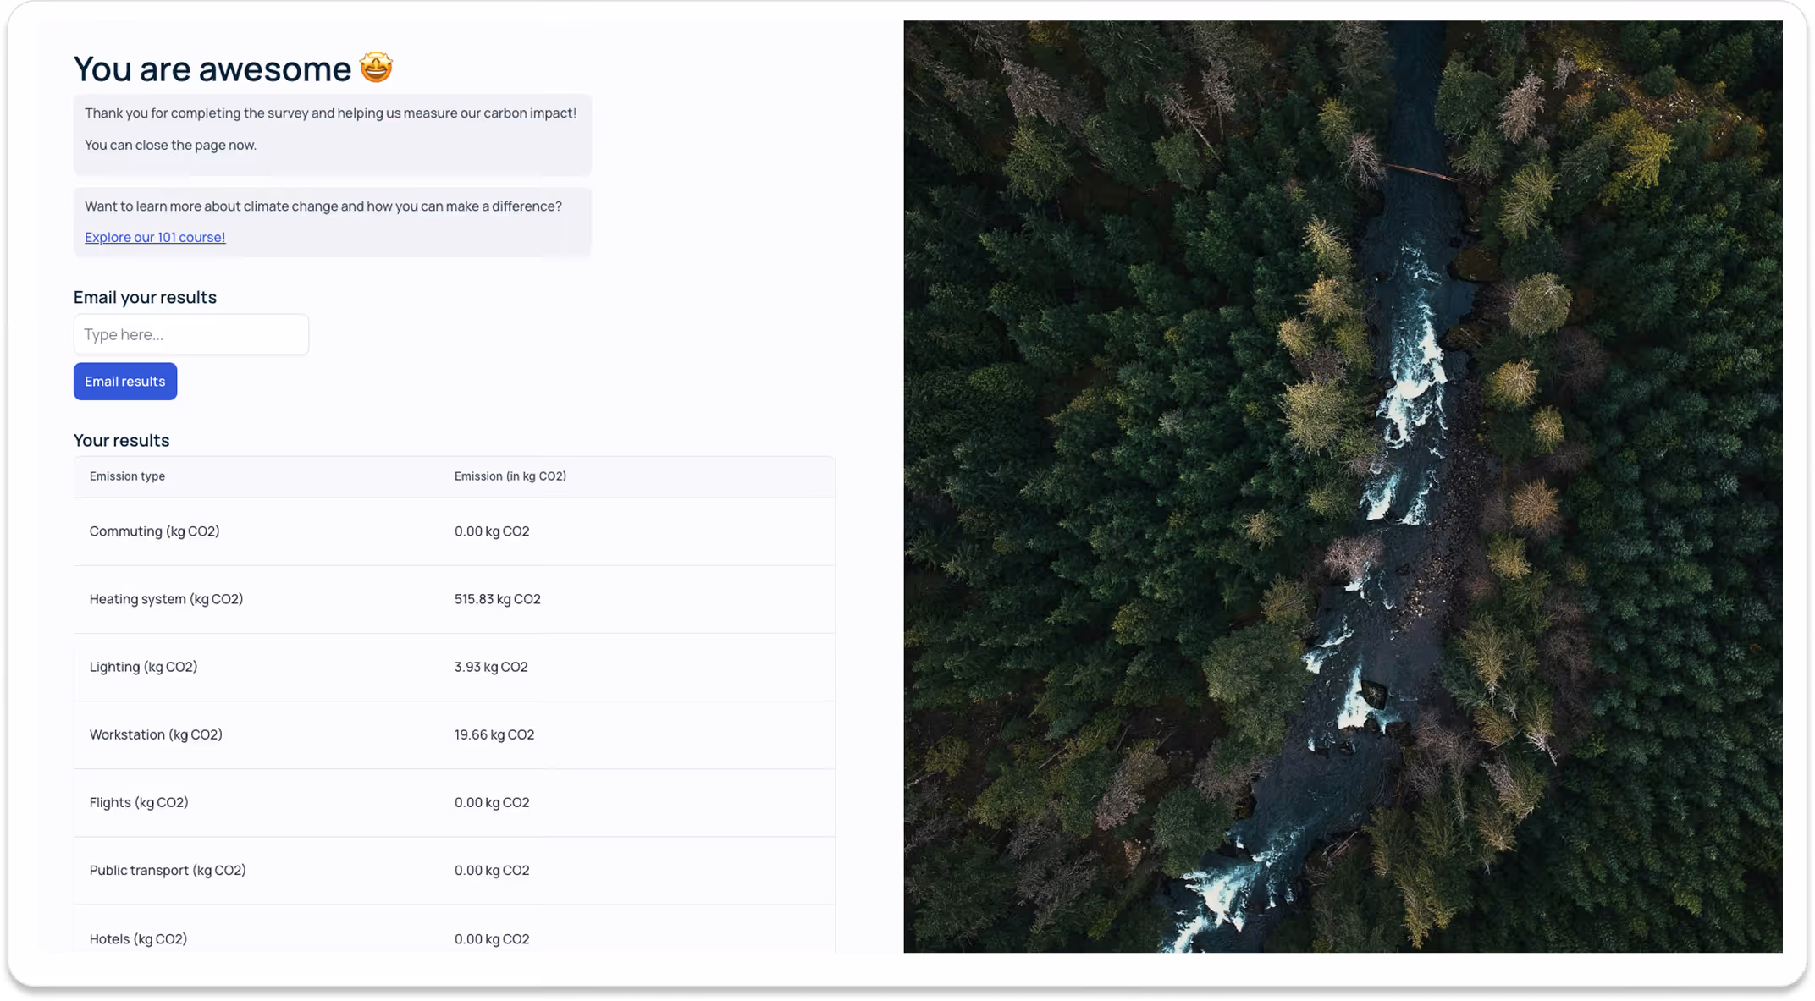Click the star-eyes emoji beside heading

click(x=376, y=68)
